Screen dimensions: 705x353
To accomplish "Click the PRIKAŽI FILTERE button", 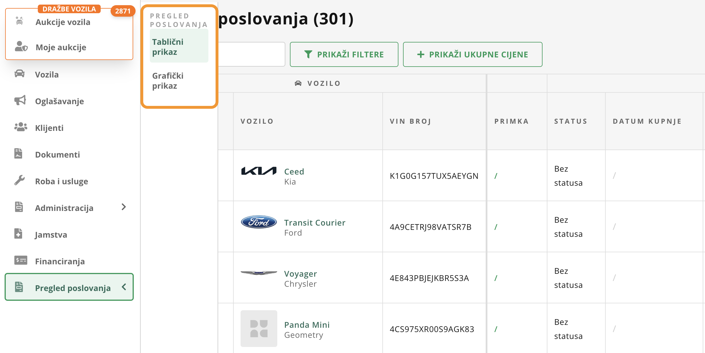I will (x=344, y=55).
